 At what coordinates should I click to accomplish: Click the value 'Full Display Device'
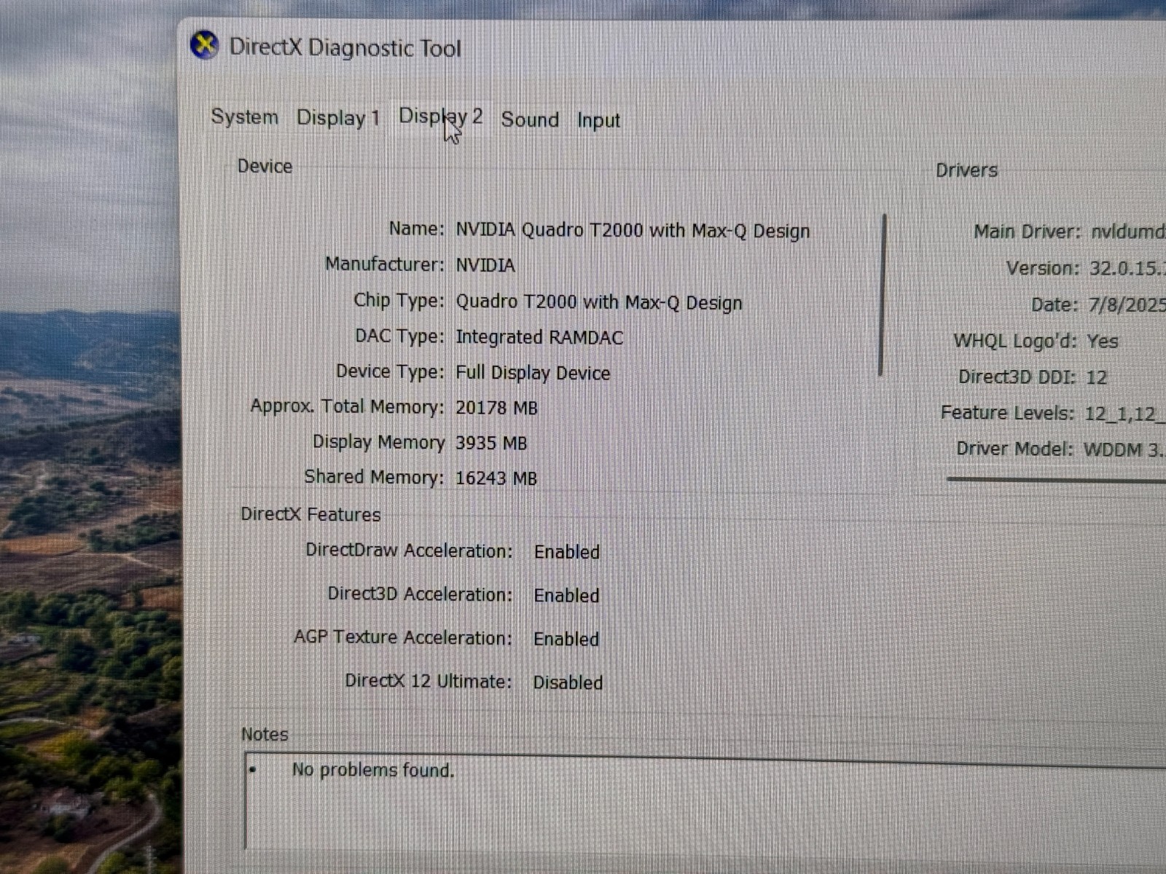[533, 373]
